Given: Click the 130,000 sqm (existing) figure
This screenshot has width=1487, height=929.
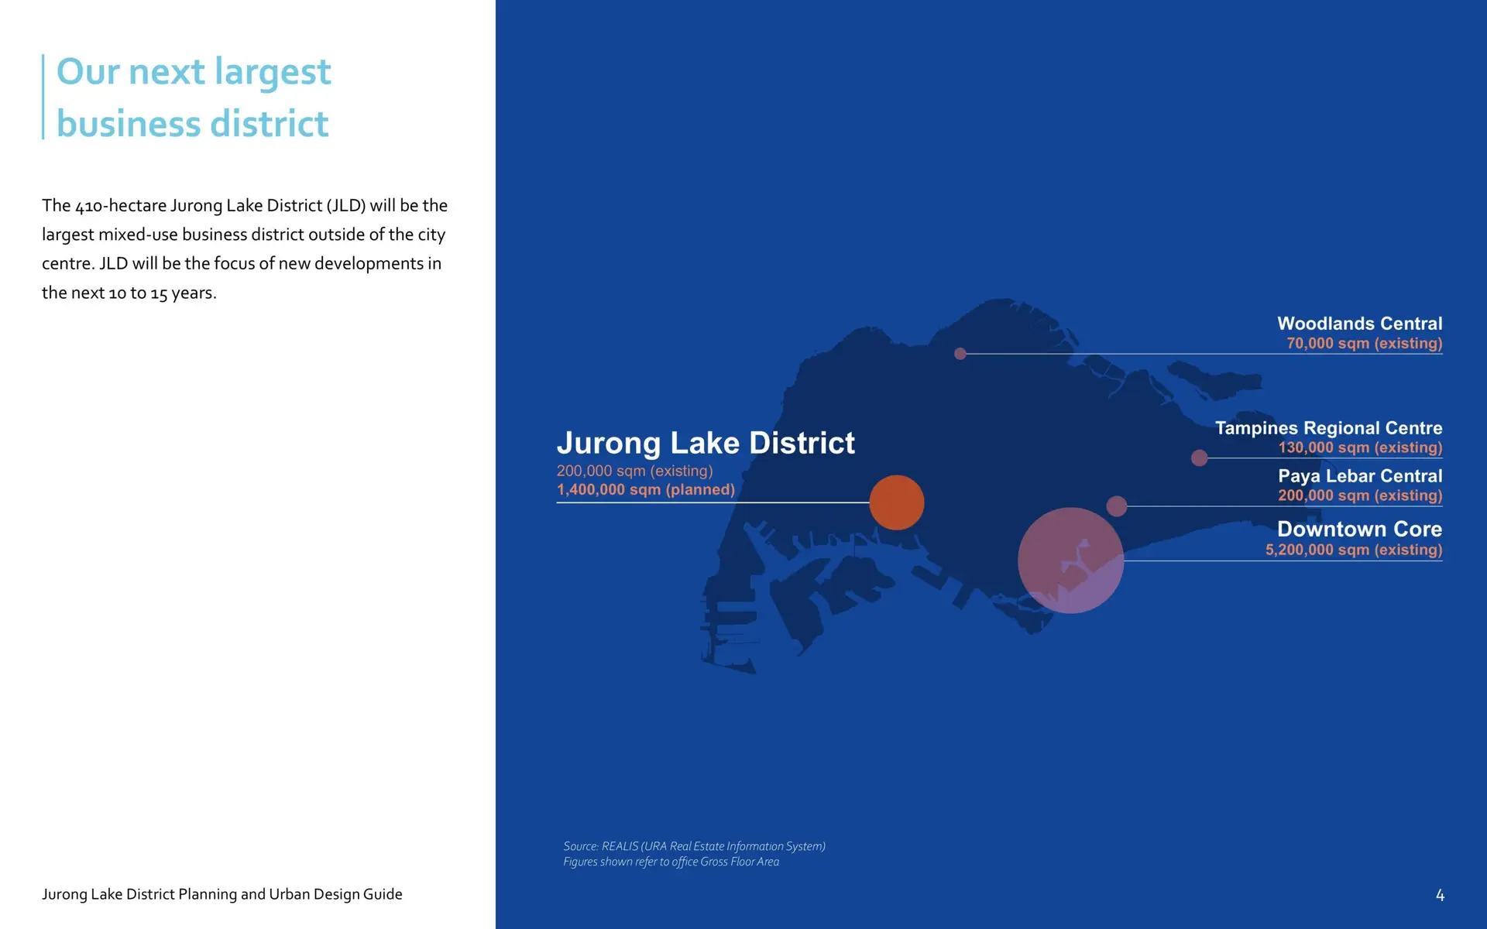Looking at the screenshot, I should (1359, 447).
